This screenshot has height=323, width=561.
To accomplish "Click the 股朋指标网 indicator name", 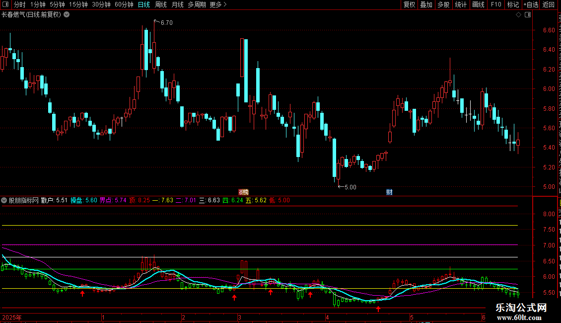I will tap(24, 201).
